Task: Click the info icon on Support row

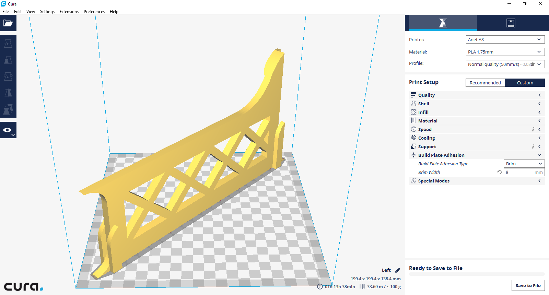Action: click(533, 146)
